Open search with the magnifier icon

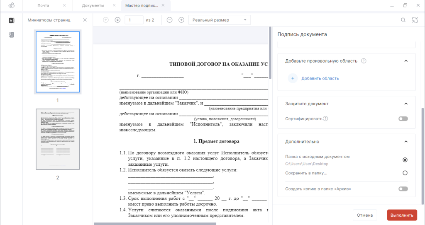click(x=403, y=20)
